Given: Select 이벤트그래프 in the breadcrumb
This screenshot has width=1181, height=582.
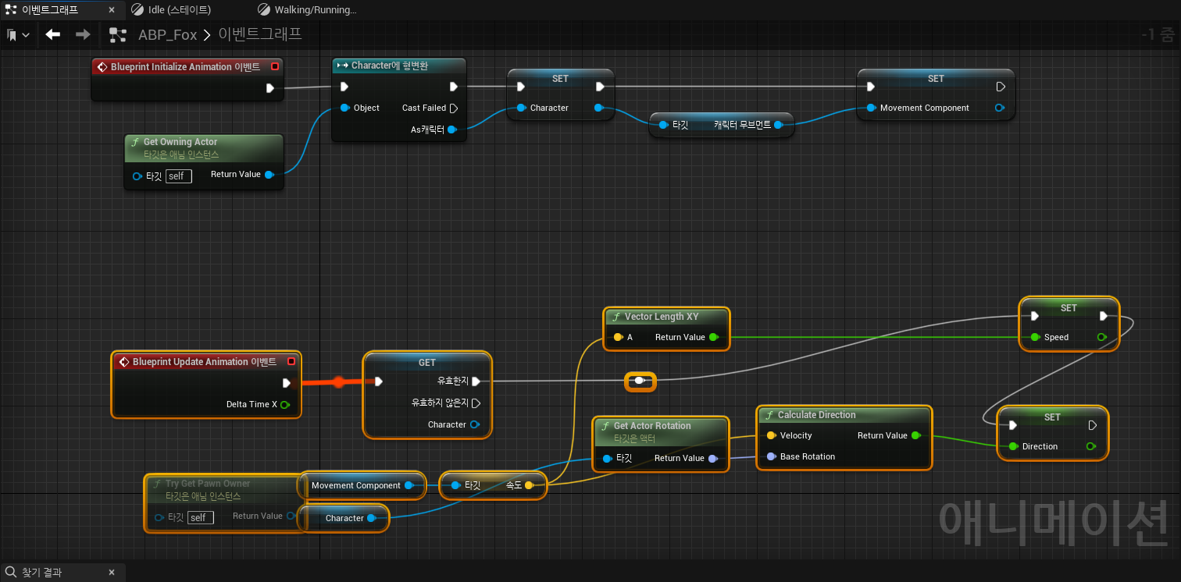Looking at the screenshot, I should 259,34.
